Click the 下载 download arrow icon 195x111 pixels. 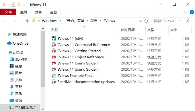pos(12,87)
